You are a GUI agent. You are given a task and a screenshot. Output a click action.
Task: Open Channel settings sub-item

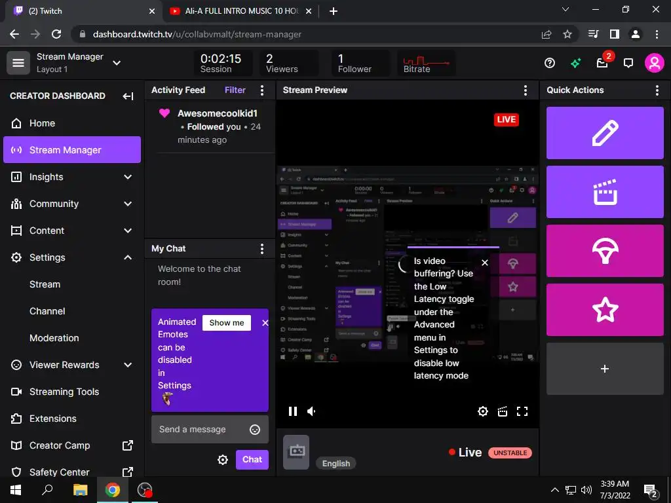coord(47,311)
